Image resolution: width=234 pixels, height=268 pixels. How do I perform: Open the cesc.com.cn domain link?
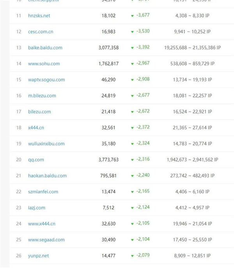click(41, 32)
